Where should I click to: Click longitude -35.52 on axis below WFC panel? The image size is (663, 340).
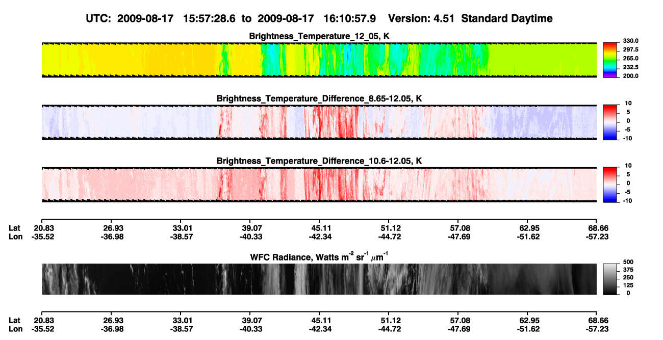tap(43, 328)
